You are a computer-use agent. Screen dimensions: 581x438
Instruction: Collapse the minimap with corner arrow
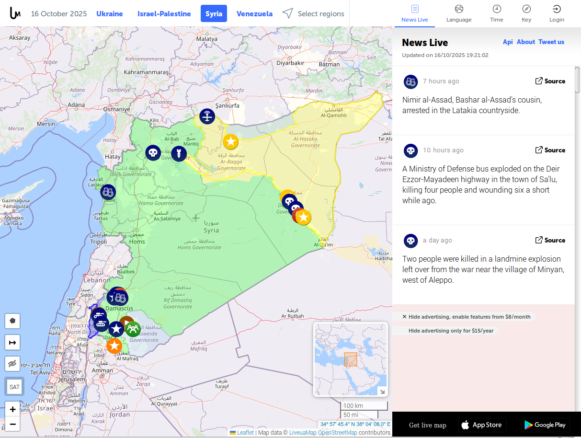382,392
